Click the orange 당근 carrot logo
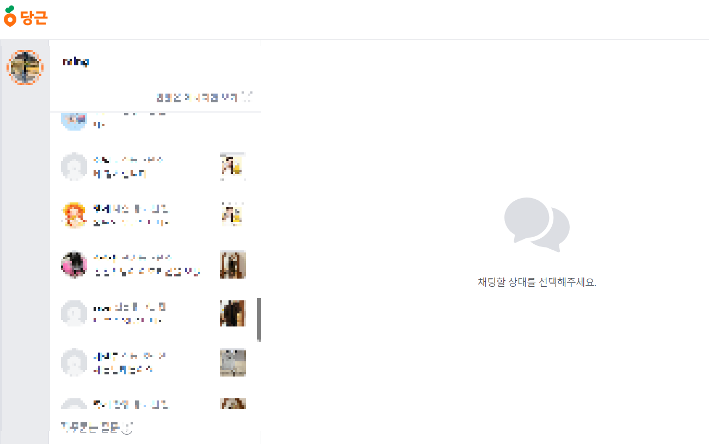The image size is (709, 444). (26, 16)
